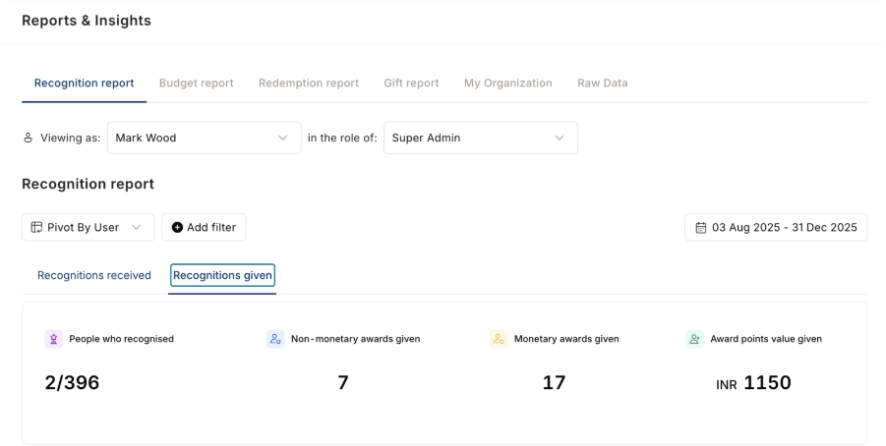This screenshot has width=886, height=446.
Task: Click the Reports & Insights page title
Action: (x=87, y=21)
